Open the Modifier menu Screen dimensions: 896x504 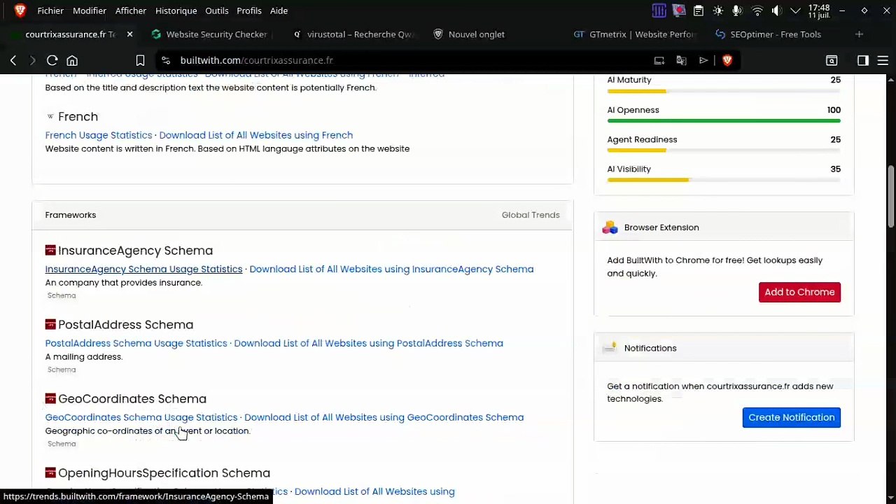pyautogui.click(x=90, y=10)
